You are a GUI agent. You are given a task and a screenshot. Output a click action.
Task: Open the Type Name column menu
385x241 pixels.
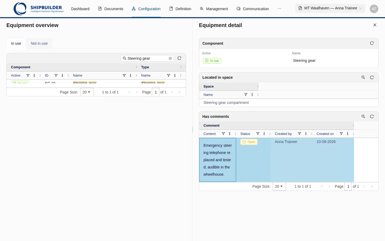click(175, 76)
